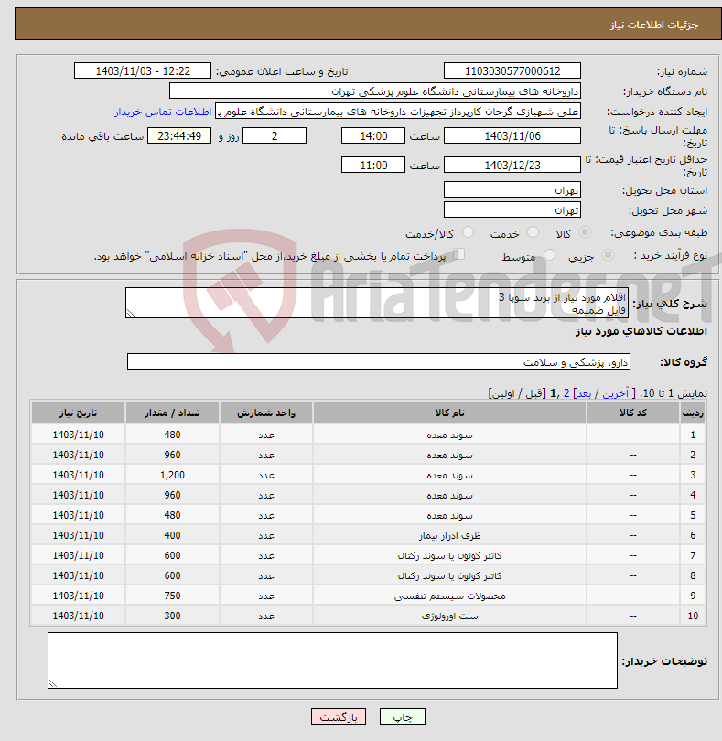The image size is (722, 741).
Task: Click the response deadline time 14:00
Action: 373,136
